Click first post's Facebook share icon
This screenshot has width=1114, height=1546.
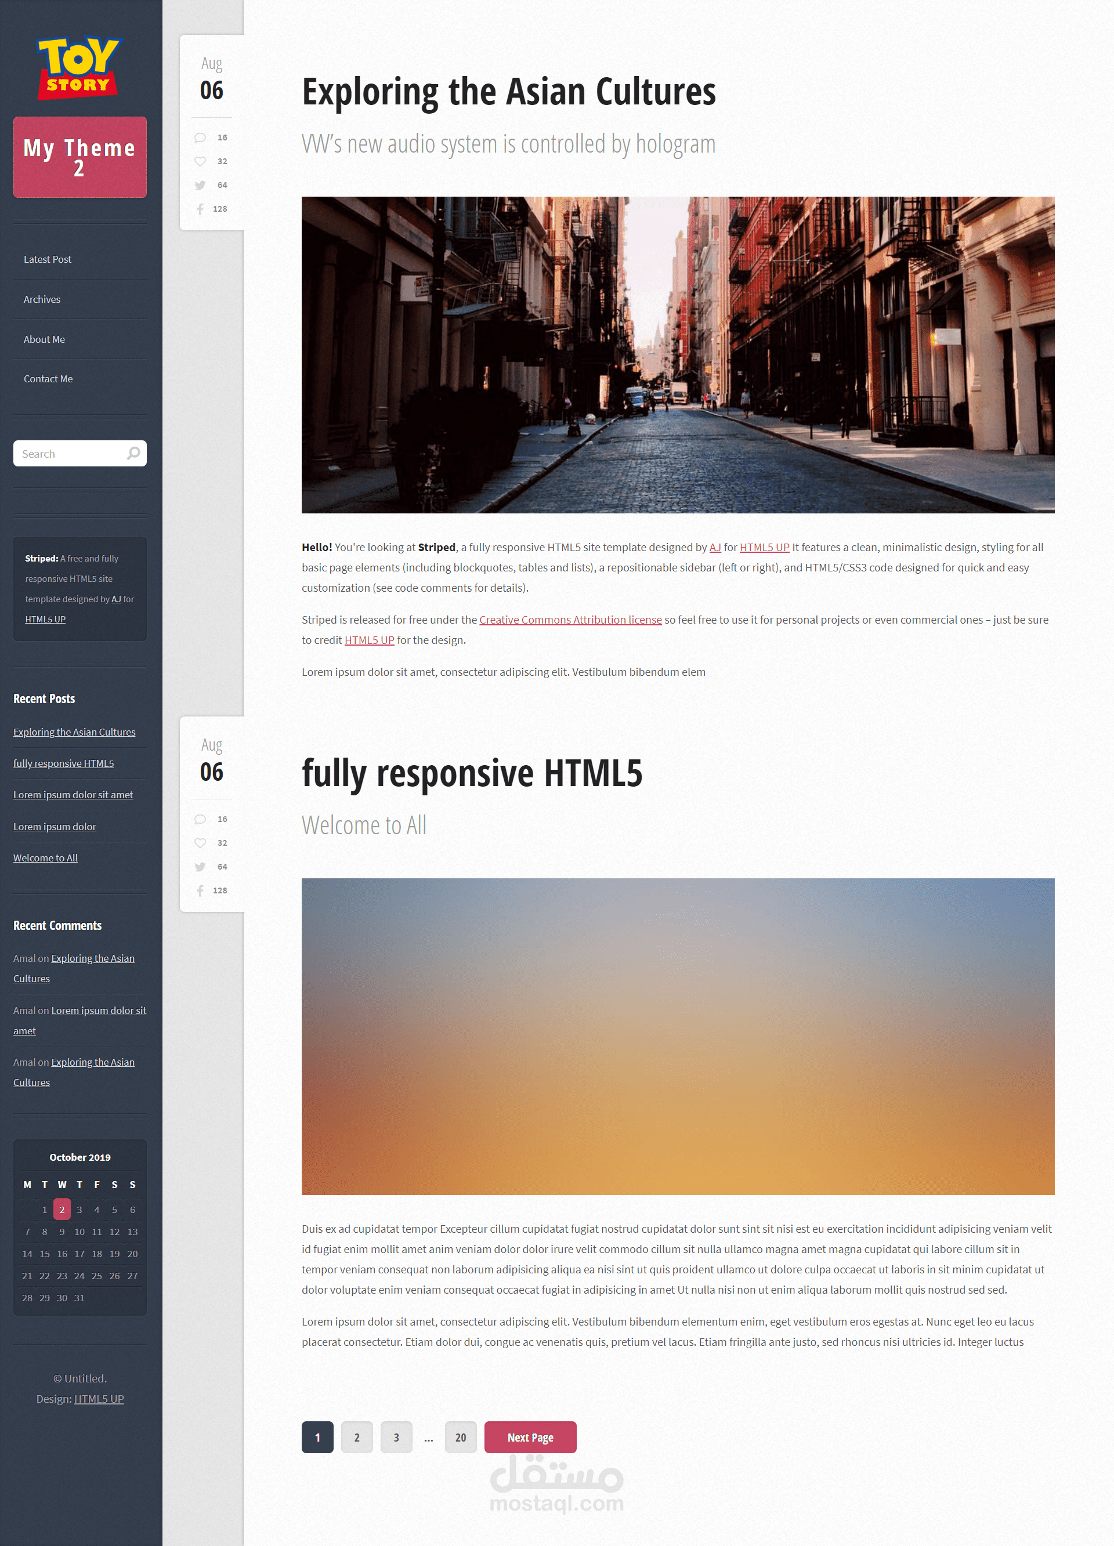pyautogui.click(x=200, y=209)
